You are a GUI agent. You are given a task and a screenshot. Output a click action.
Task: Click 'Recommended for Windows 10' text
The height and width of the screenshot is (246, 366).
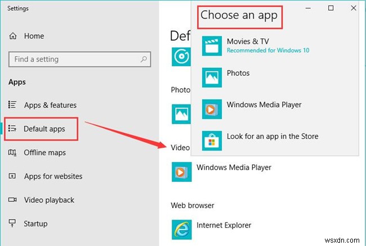[x=268, y=51]
